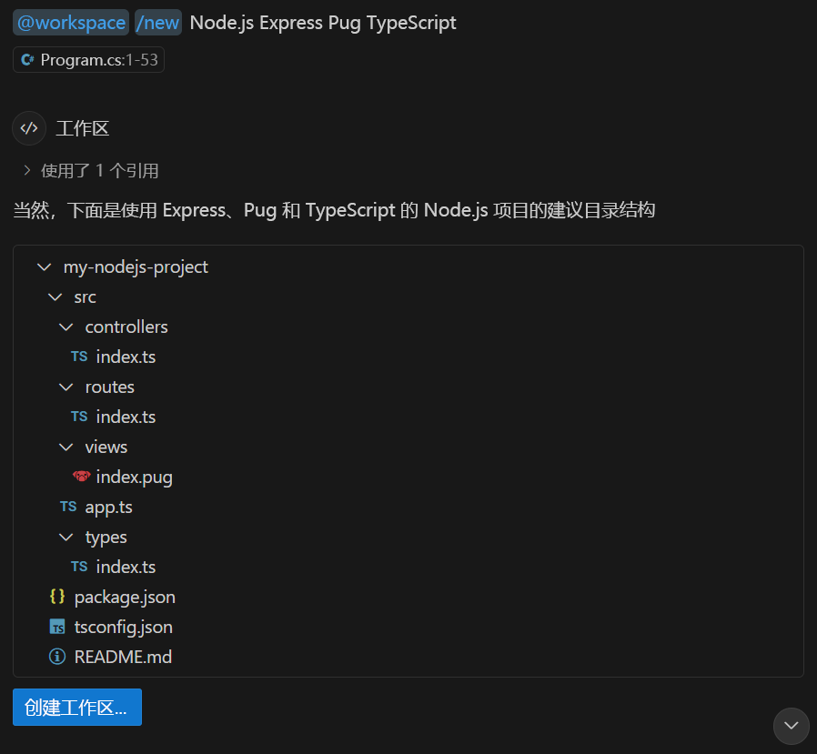Viewport: 817px width, 754px height.
Task: Collapse the routes folder chevron
Action: [x=66, y=387]
